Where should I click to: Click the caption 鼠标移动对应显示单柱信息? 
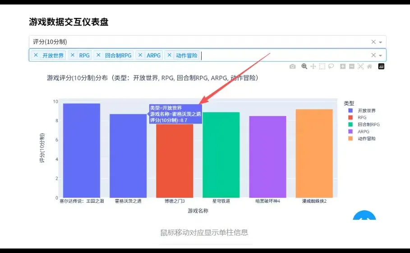point(204,232)
